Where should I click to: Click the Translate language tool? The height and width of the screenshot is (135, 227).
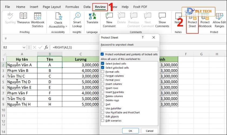point(92,18)
